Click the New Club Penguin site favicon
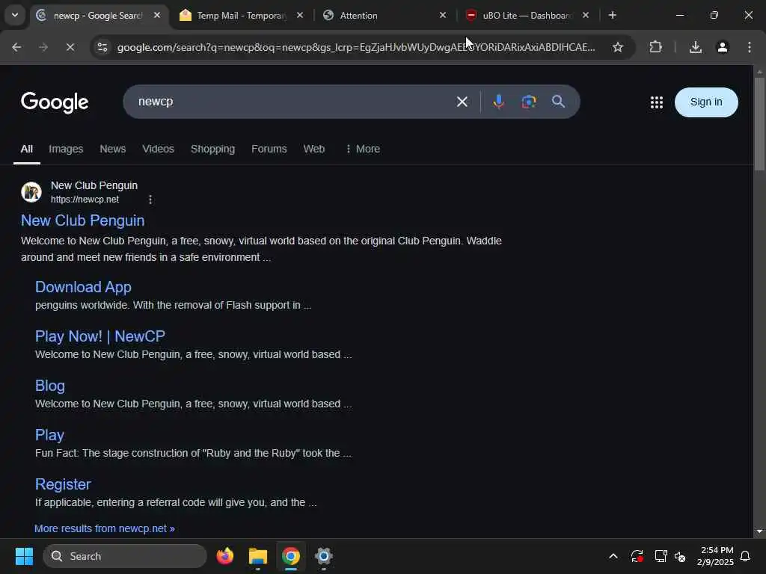 point(31,192)
